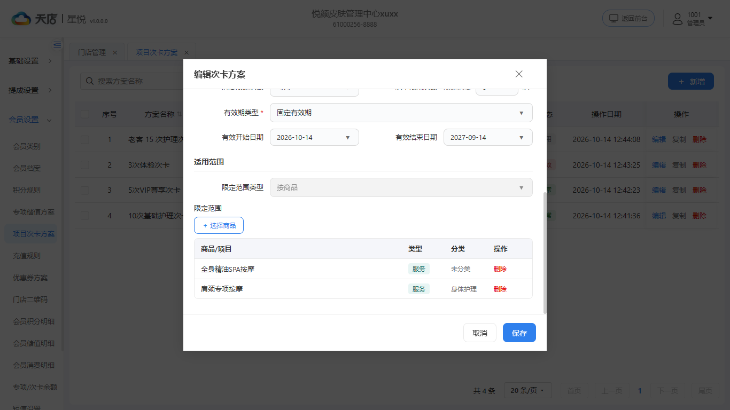
Task: Close the 项目次卡方案 tab with its X
Action: click(x=187, y=52)
